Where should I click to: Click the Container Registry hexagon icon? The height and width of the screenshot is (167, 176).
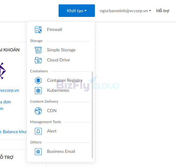point(38,81)
